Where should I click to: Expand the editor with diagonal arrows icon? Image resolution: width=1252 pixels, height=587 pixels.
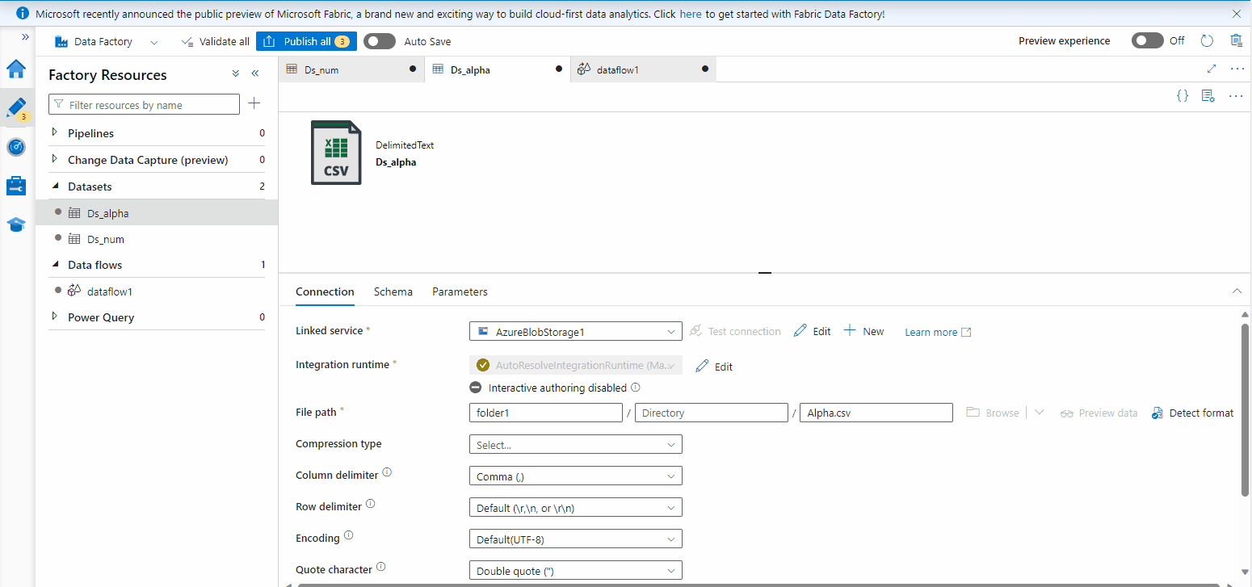1212,69
